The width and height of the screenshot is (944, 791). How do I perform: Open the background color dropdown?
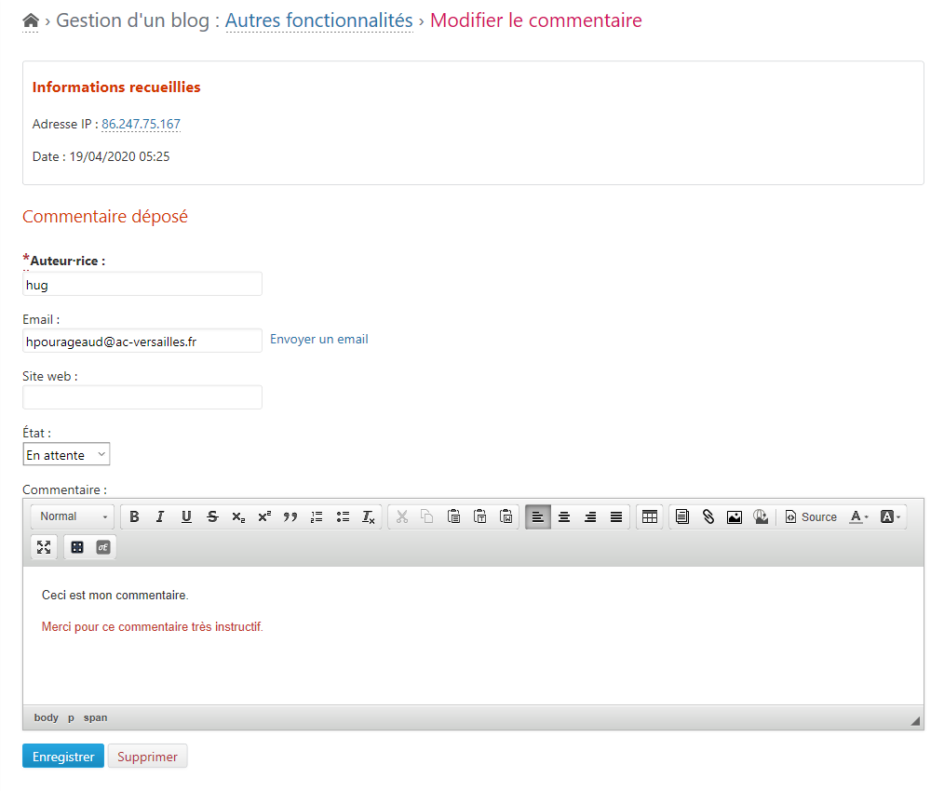(x=890, y=516)
